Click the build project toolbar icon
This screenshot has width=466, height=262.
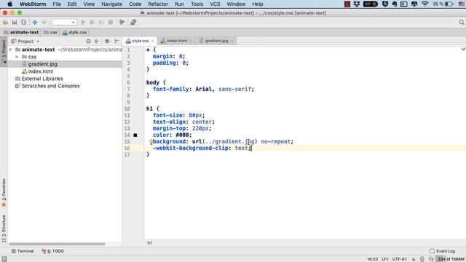[x=133, y=23]
